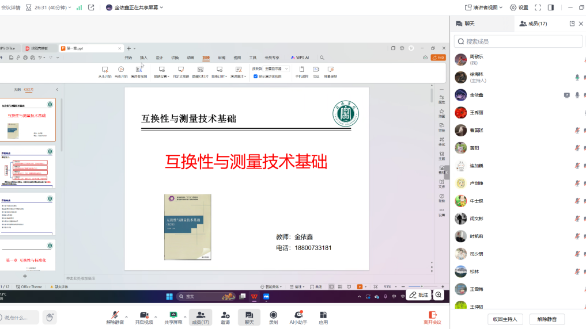Toggle 解除静音 microphone button
The image size is (586, 329).
pos(115,315)
